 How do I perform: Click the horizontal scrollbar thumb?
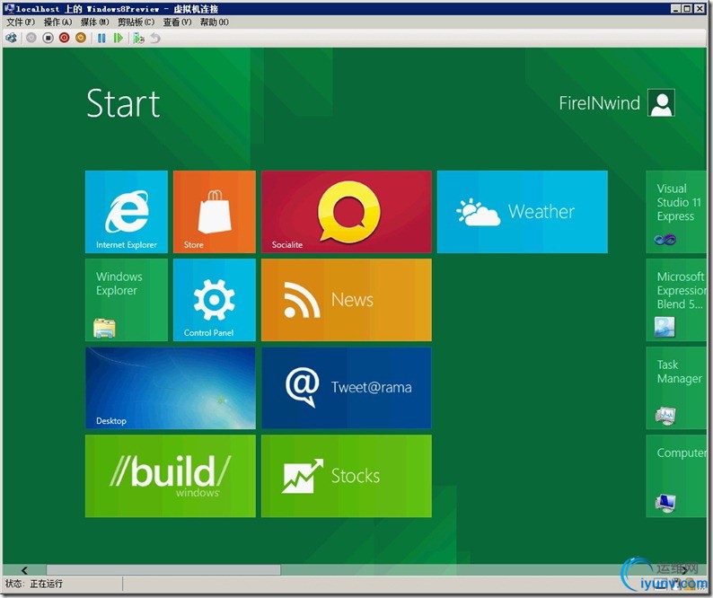pos(163,570)
